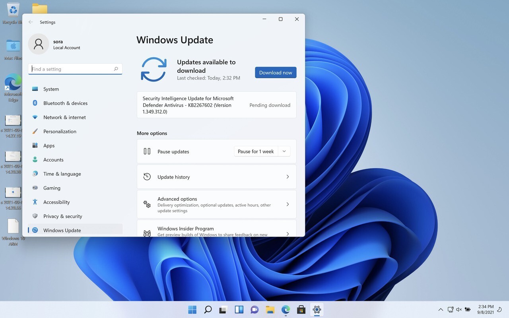Click the Updates available to download heading
This screenshot has width=509, height=318.
206,66
